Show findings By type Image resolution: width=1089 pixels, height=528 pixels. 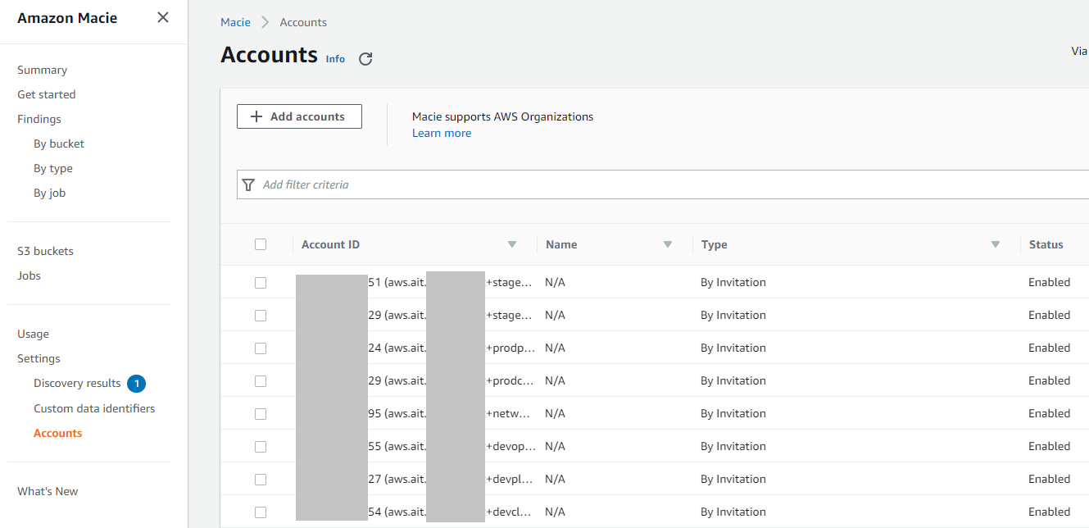(x=53, y=168)
